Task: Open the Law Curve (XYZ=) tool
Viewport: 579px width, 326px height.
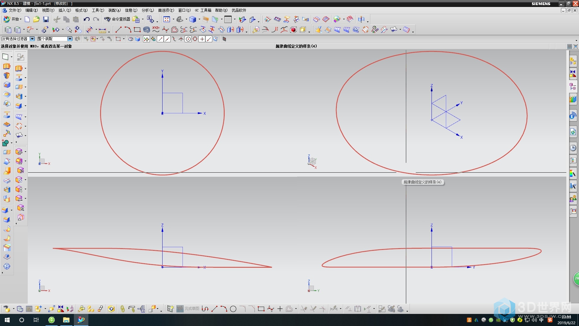Action: [x=156, y=30]
